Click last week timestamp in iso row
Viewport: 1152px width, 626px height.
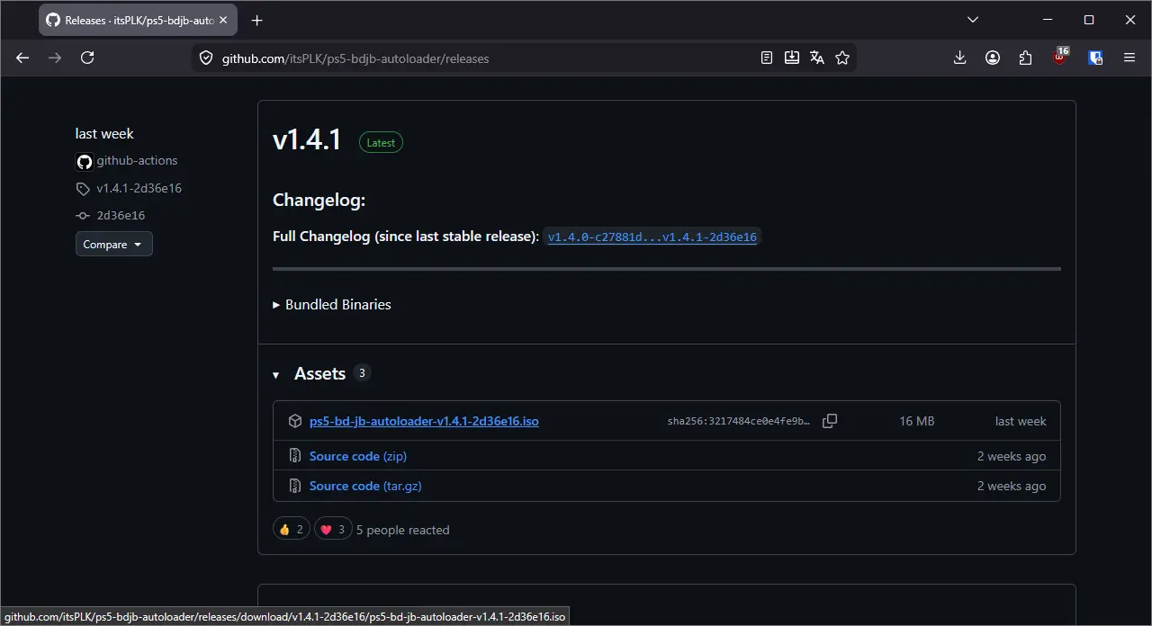point(1021,421)
